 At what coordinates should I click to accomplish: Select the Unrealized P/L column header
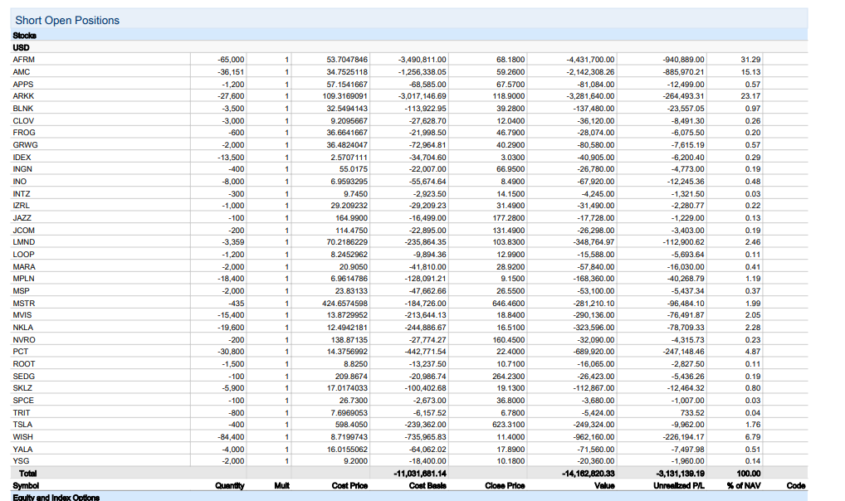[x=679, y=486]
